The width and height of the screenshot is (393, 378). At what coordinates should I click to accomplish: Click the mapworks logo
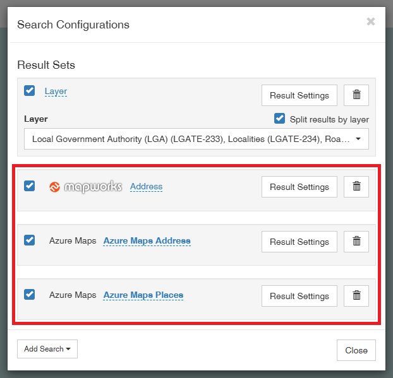tap(85, 187)
